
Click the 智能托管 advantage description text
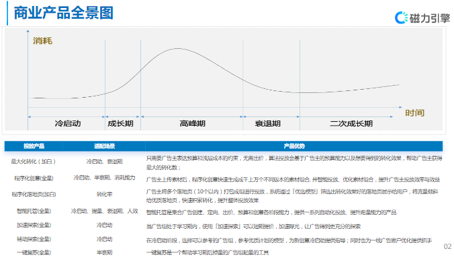click(271, 213)
